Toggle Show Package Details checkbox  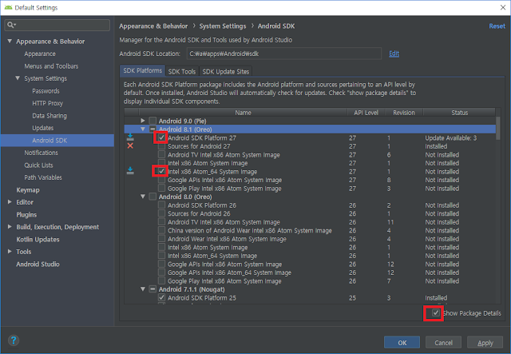435,313
